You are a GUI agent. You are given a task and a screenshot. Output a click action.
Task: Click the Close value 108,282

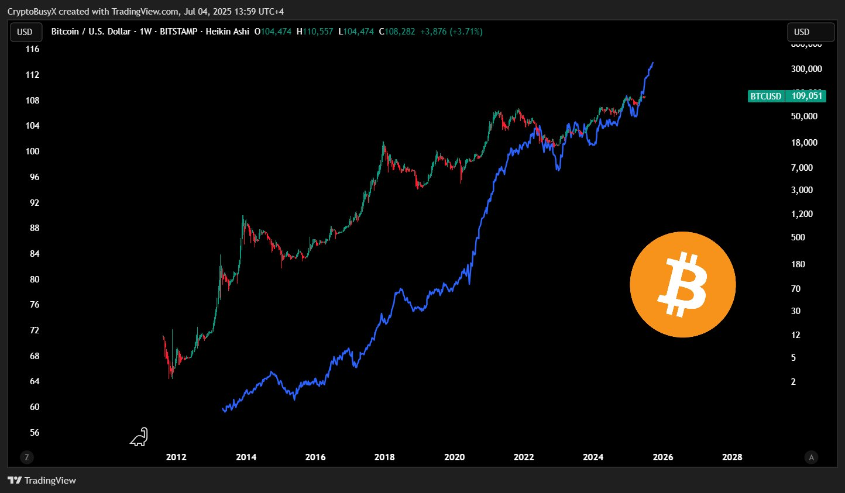(x=400, y=32)
